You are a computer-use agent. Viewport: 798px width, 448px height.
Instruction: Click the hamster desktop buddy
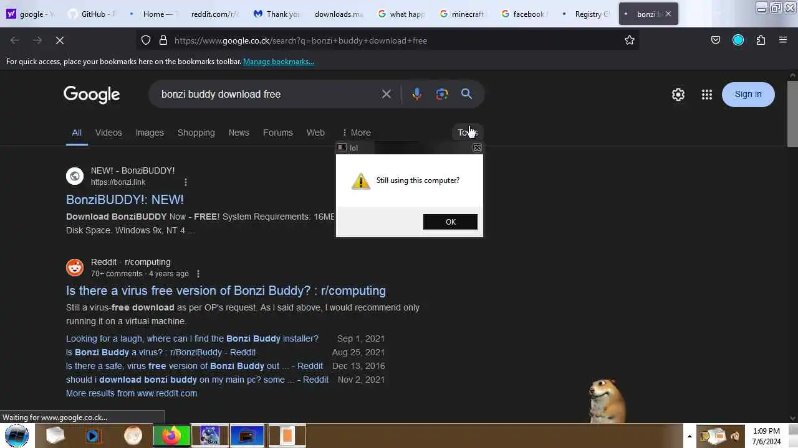coord(606,400)
